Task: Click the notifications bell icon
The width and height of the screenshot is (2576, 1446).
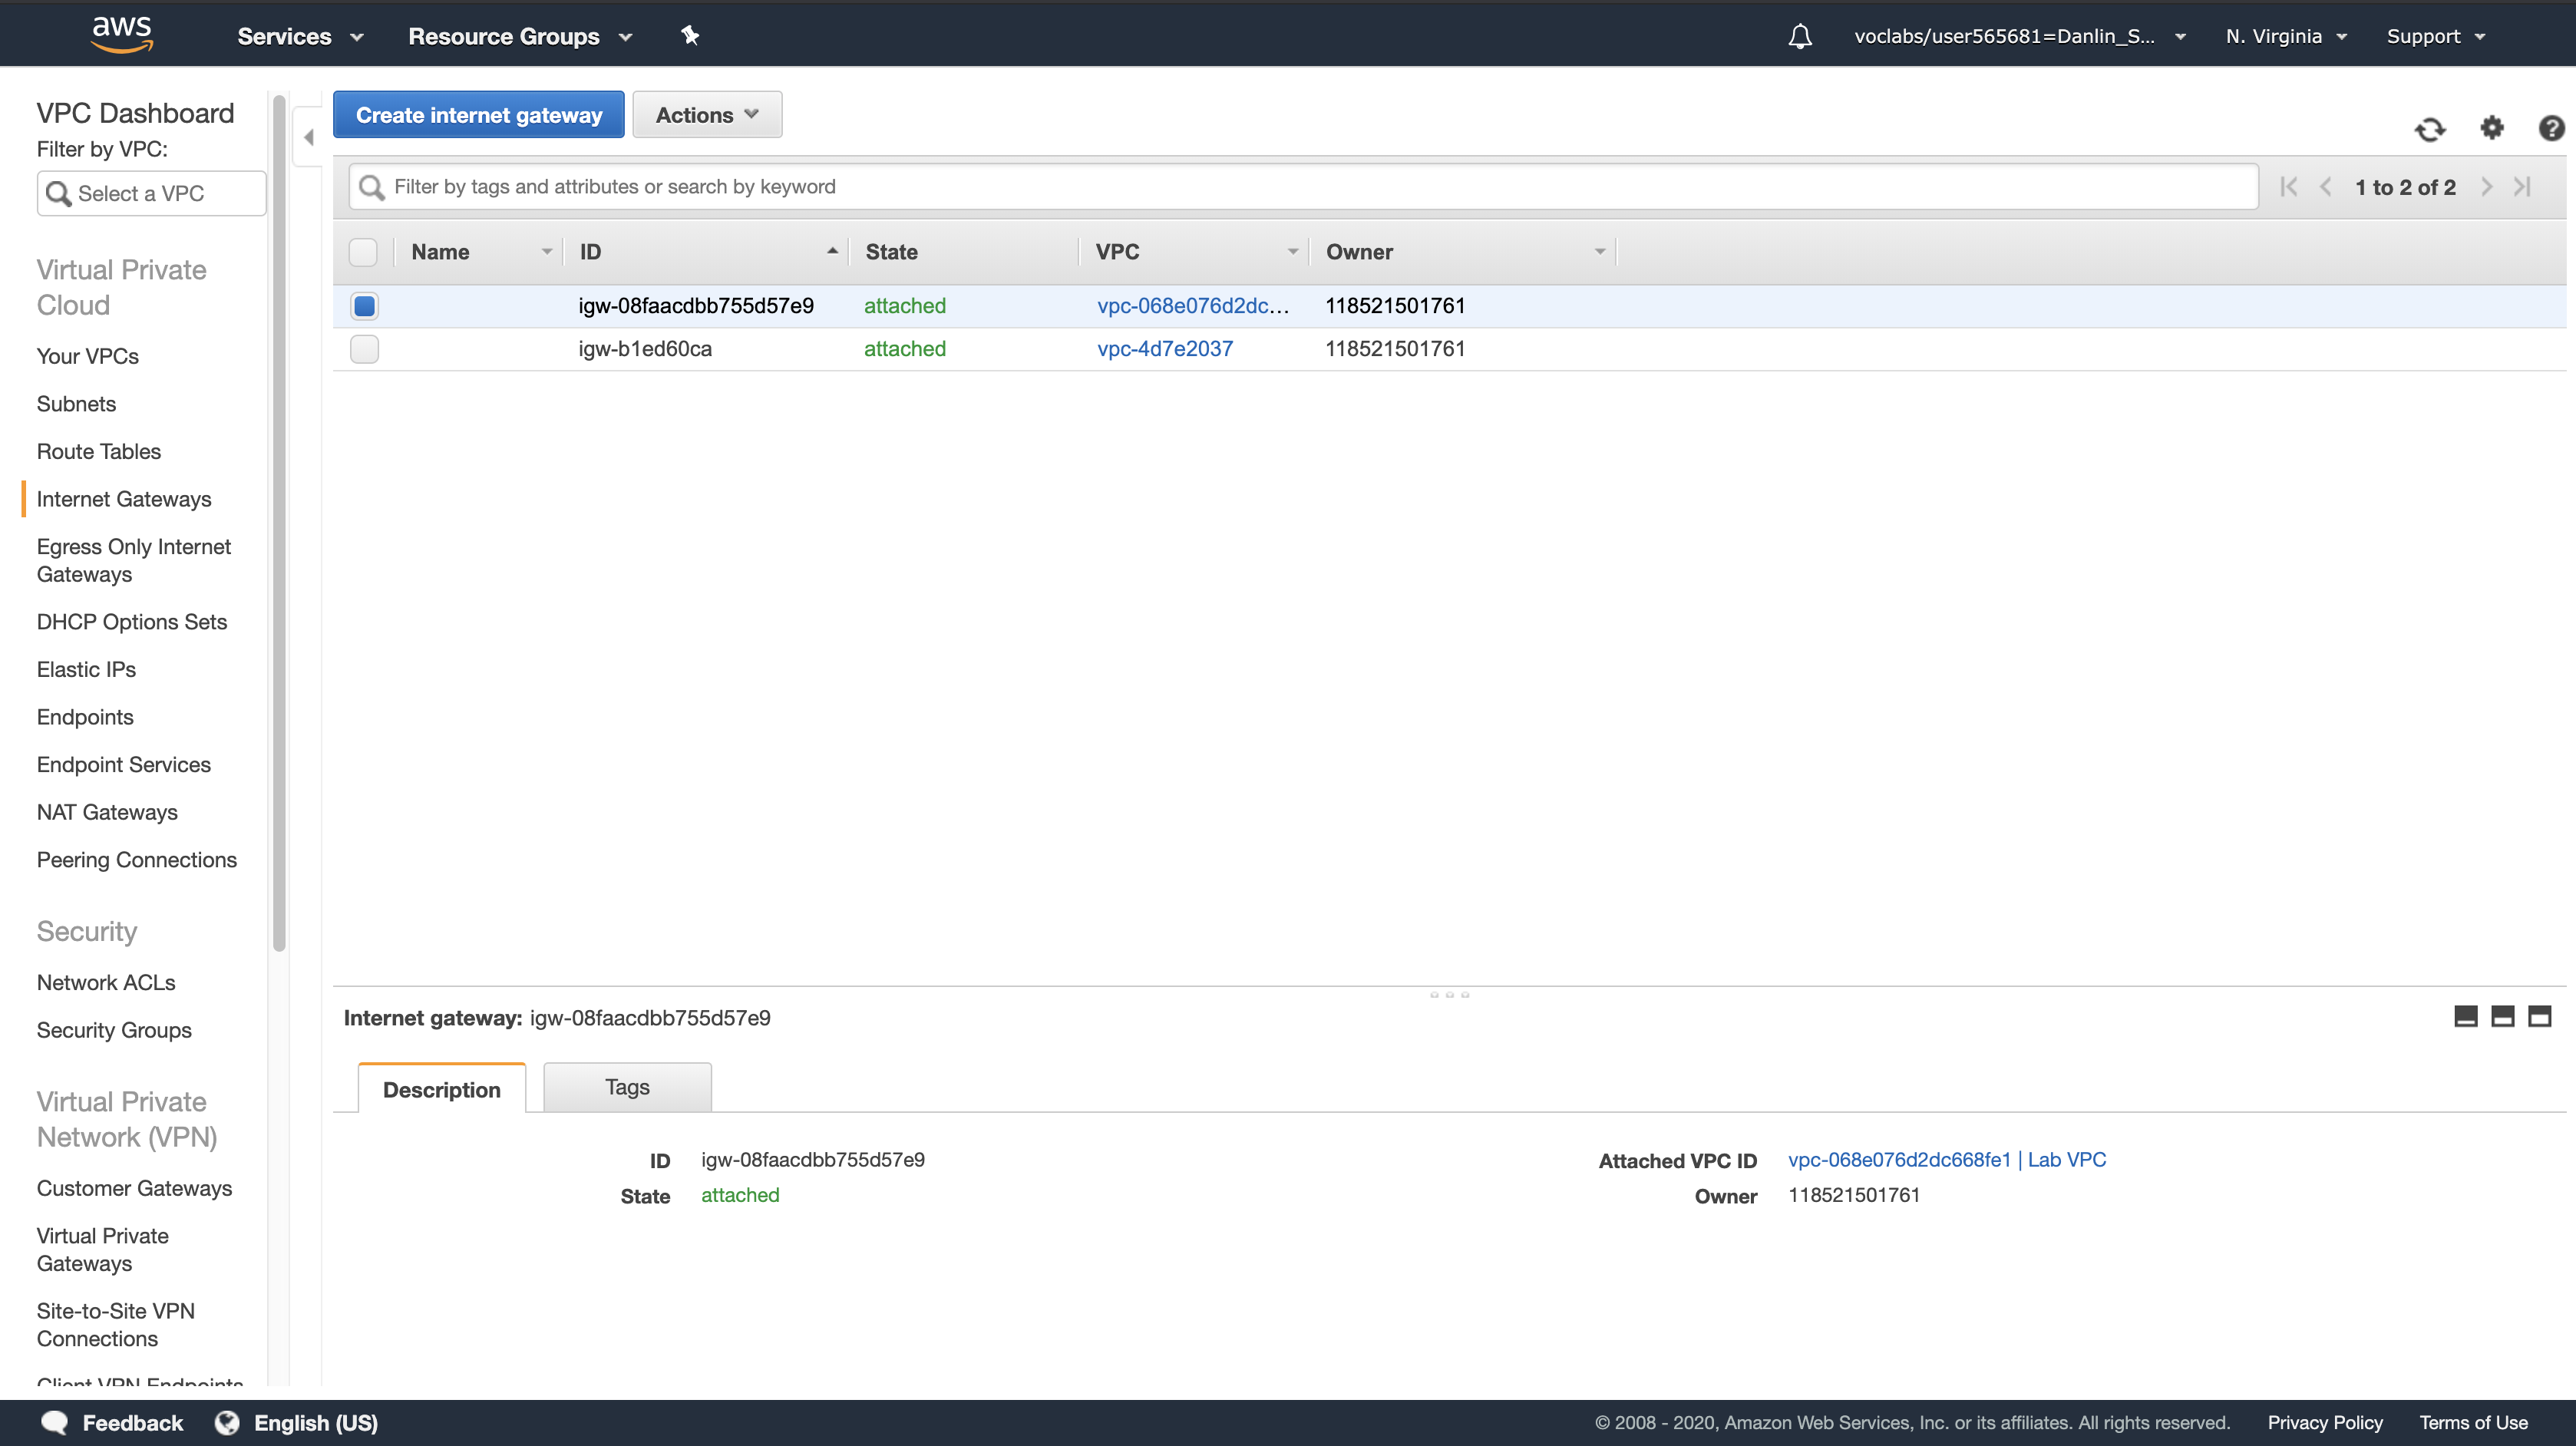Action: coord(1800,37)
